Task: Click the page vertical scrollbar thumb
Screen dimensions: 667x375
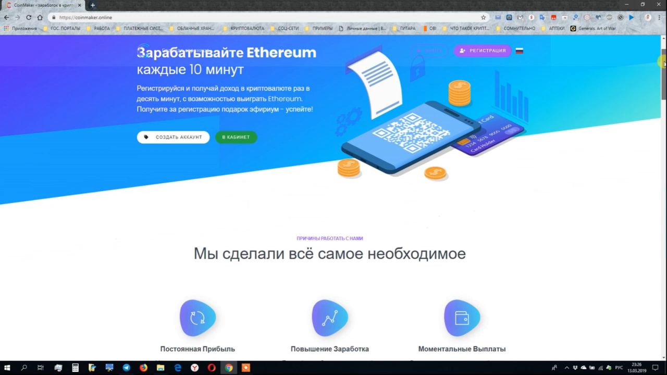Action: 664,74
